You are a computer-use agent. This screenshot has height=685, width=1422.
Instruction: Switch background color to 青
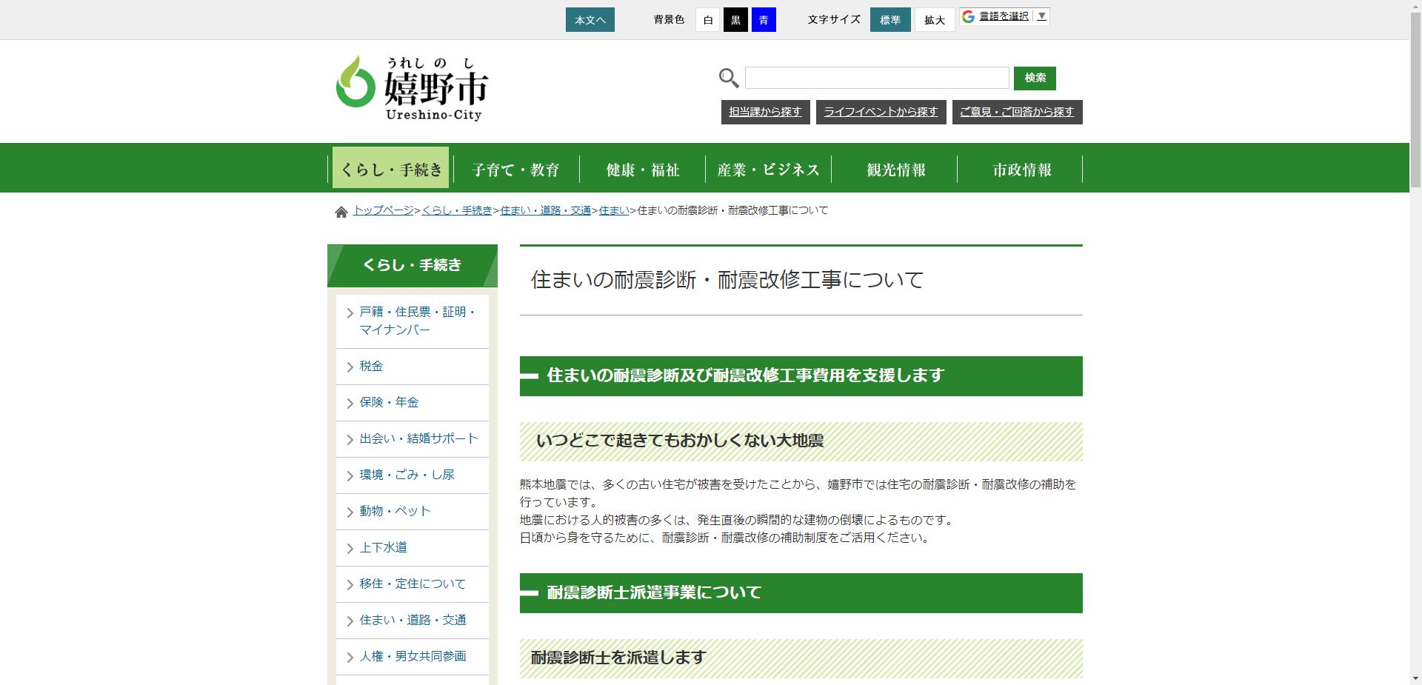click(x=764, y=20)
